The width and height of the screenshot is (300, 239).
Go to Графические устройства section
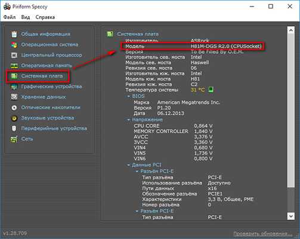coord(51,87)
